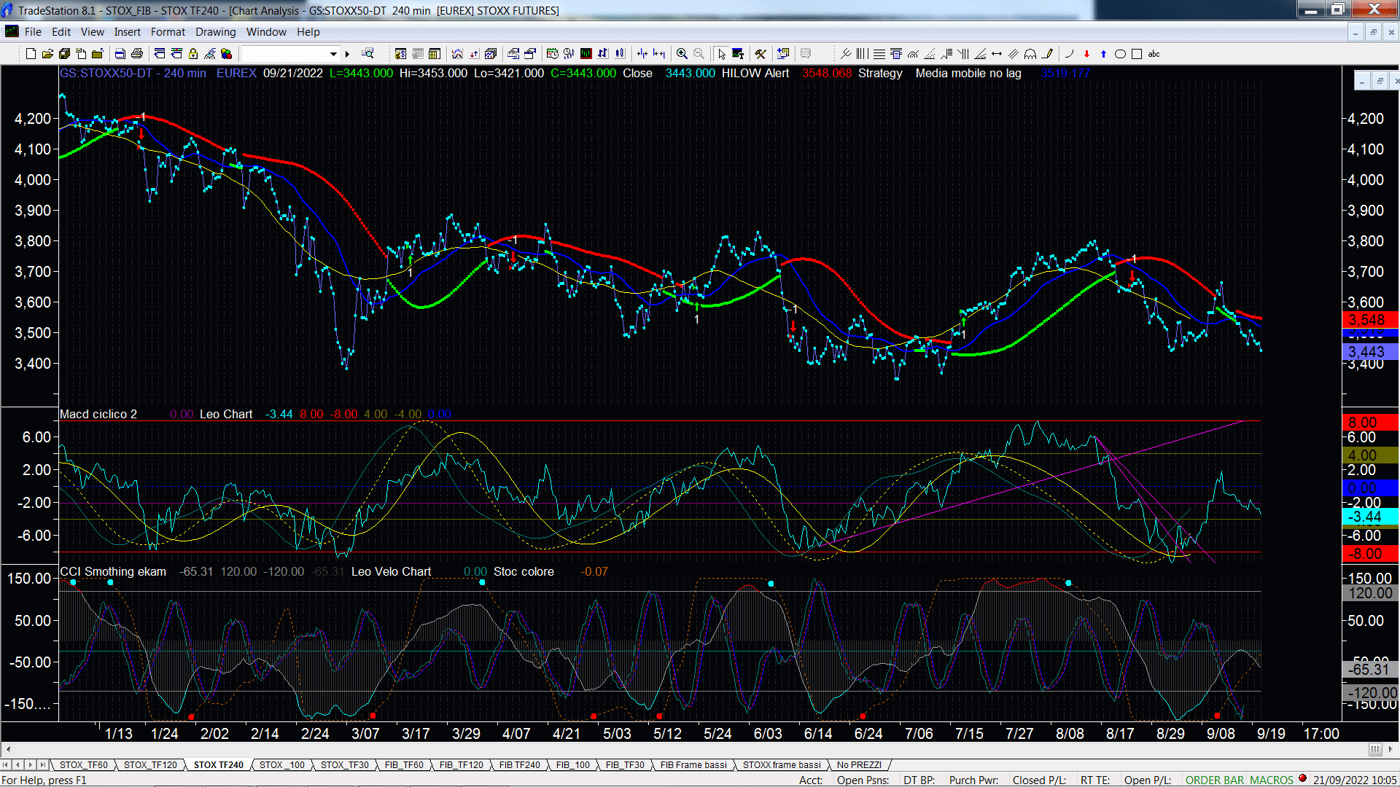Click the padlock icon in toolbar
The image size is (1400, 787).
[193, 54]
